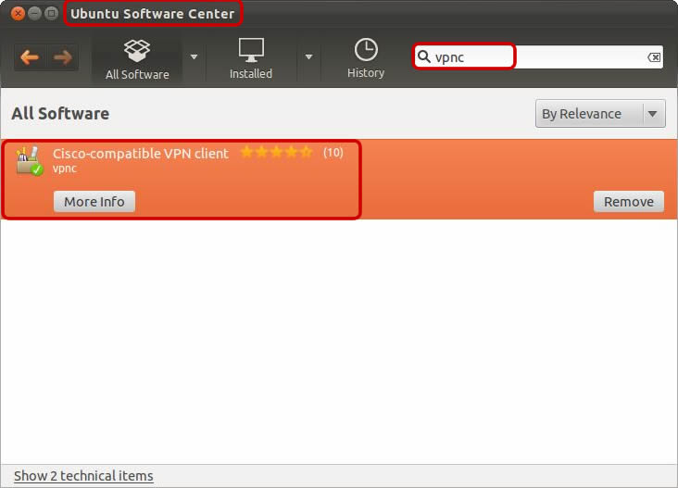
Task: Open More Info for vpnc
Action: (94, 202)
